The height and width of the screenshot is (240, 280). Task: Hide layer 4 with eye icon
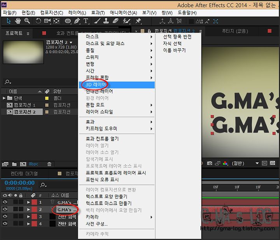tap(5, 223)
